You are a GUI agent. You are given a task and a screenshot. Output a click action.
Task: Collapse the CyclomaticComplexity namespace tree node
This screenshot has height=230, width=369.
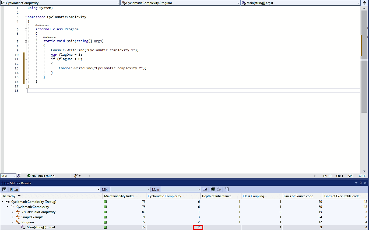pyautogui.click(x=8, y=207)
